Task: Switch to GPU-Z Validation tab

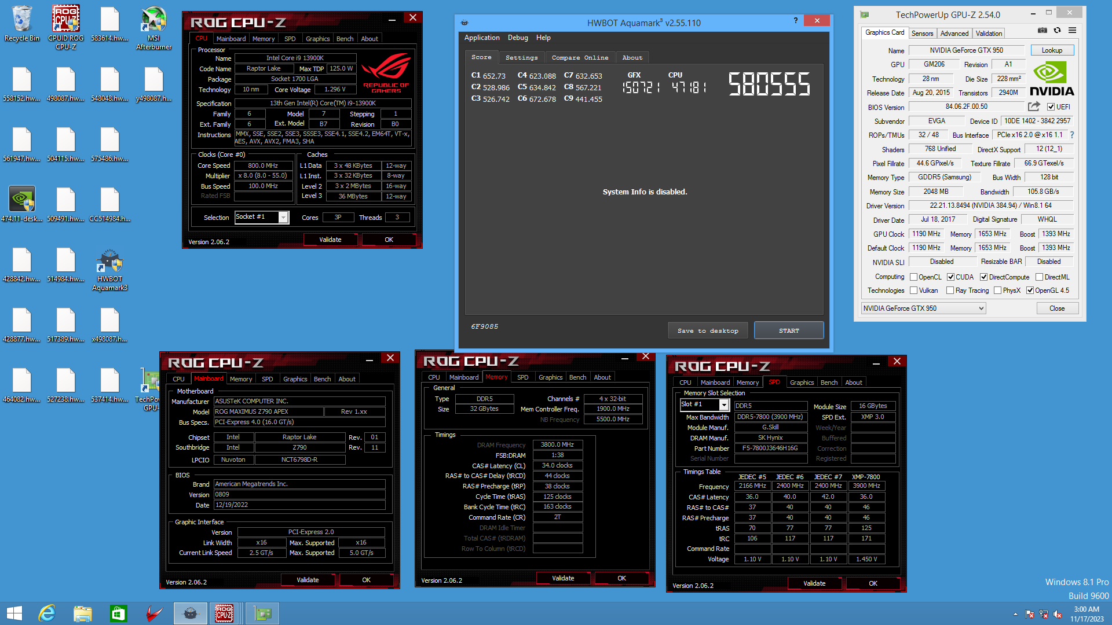Action: 989,34
